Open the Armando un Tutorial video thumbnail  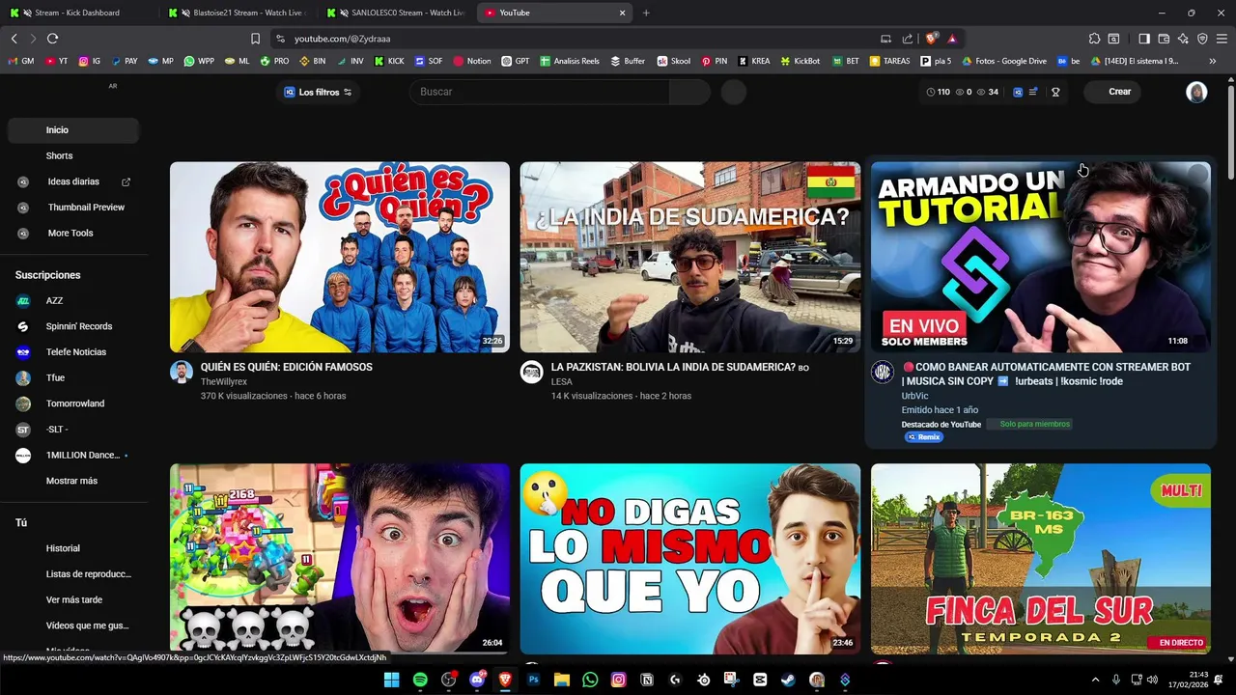click(1041, 257)
